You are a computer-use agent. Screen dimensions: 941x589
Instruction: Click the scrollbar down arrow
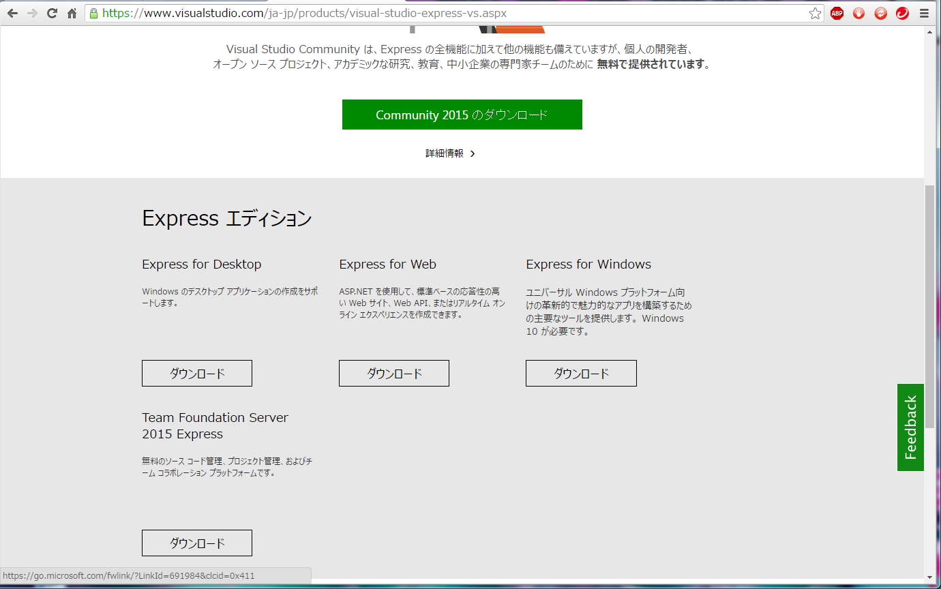930,576
